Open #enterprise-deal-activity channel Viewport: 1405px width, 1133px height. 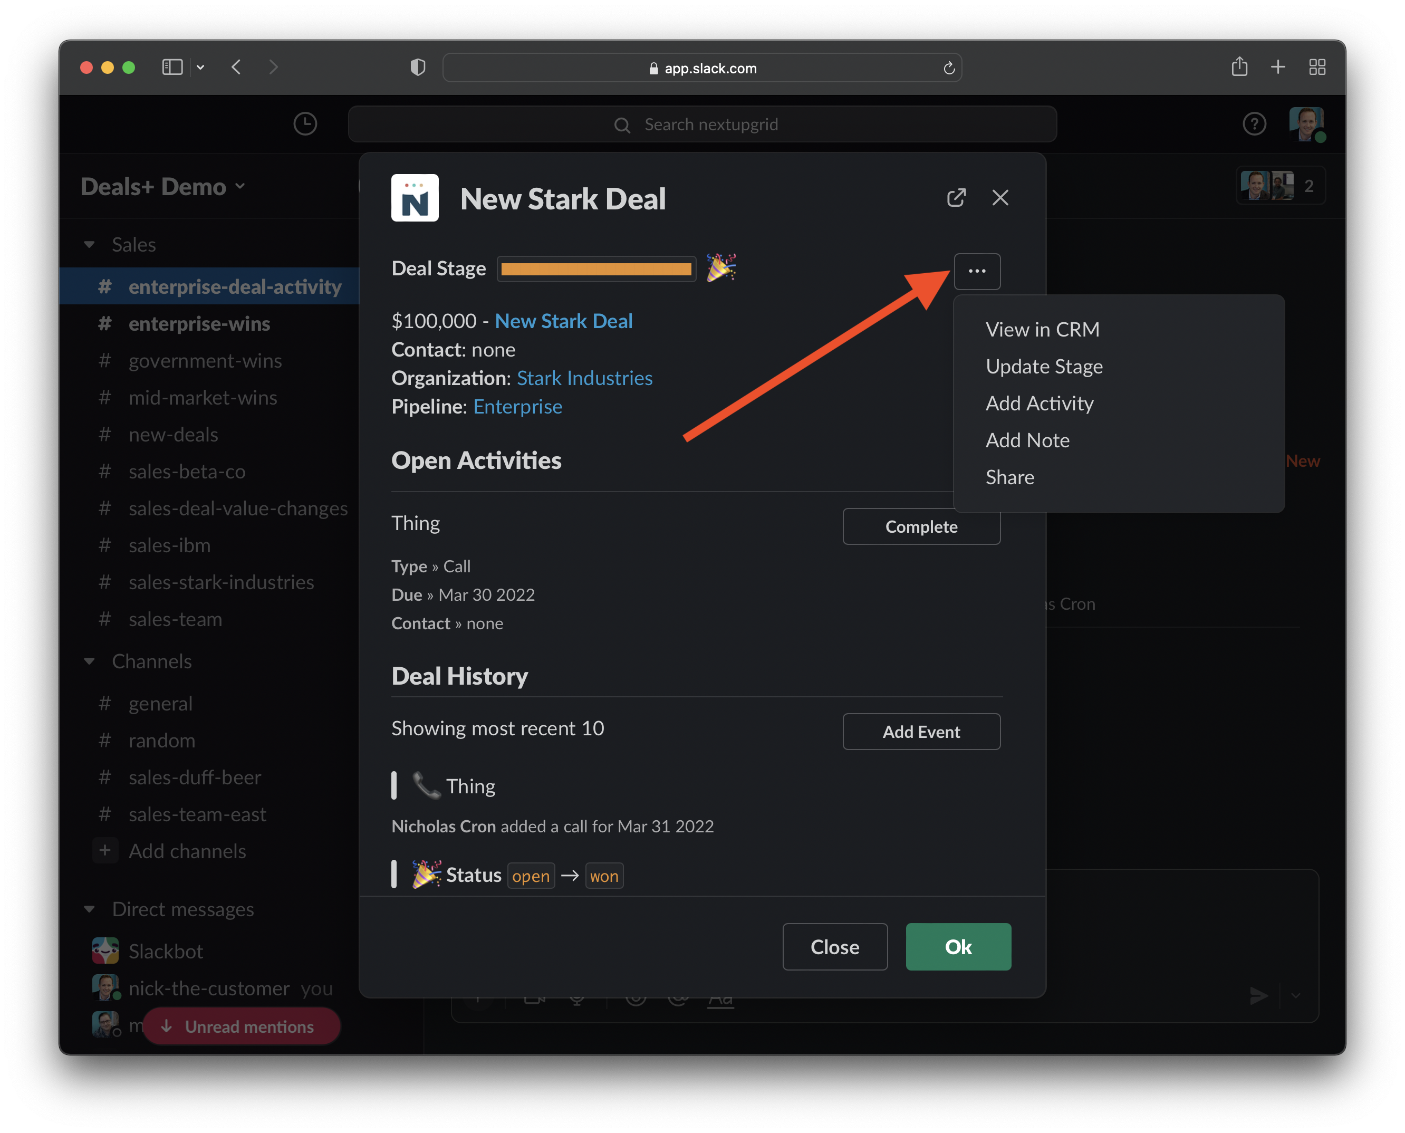tap(209, 286)
